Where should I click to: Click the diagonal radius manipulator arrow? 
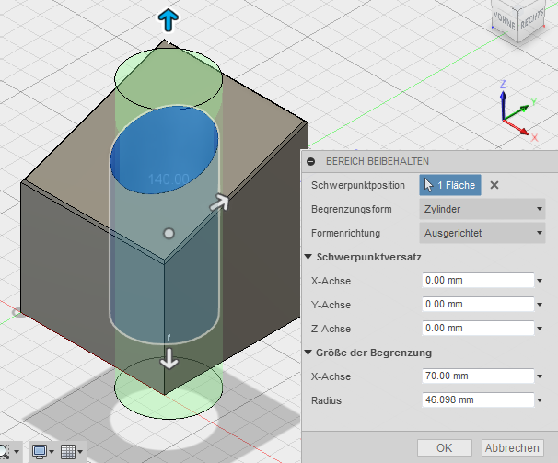point(219,203)
